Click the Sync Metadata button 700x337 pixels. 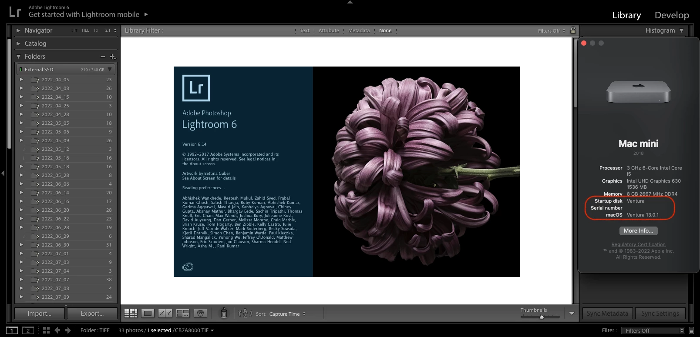607,314
